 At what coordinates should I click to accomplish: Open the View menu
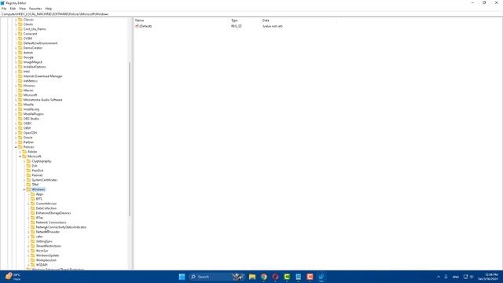[x=22, y=9]
